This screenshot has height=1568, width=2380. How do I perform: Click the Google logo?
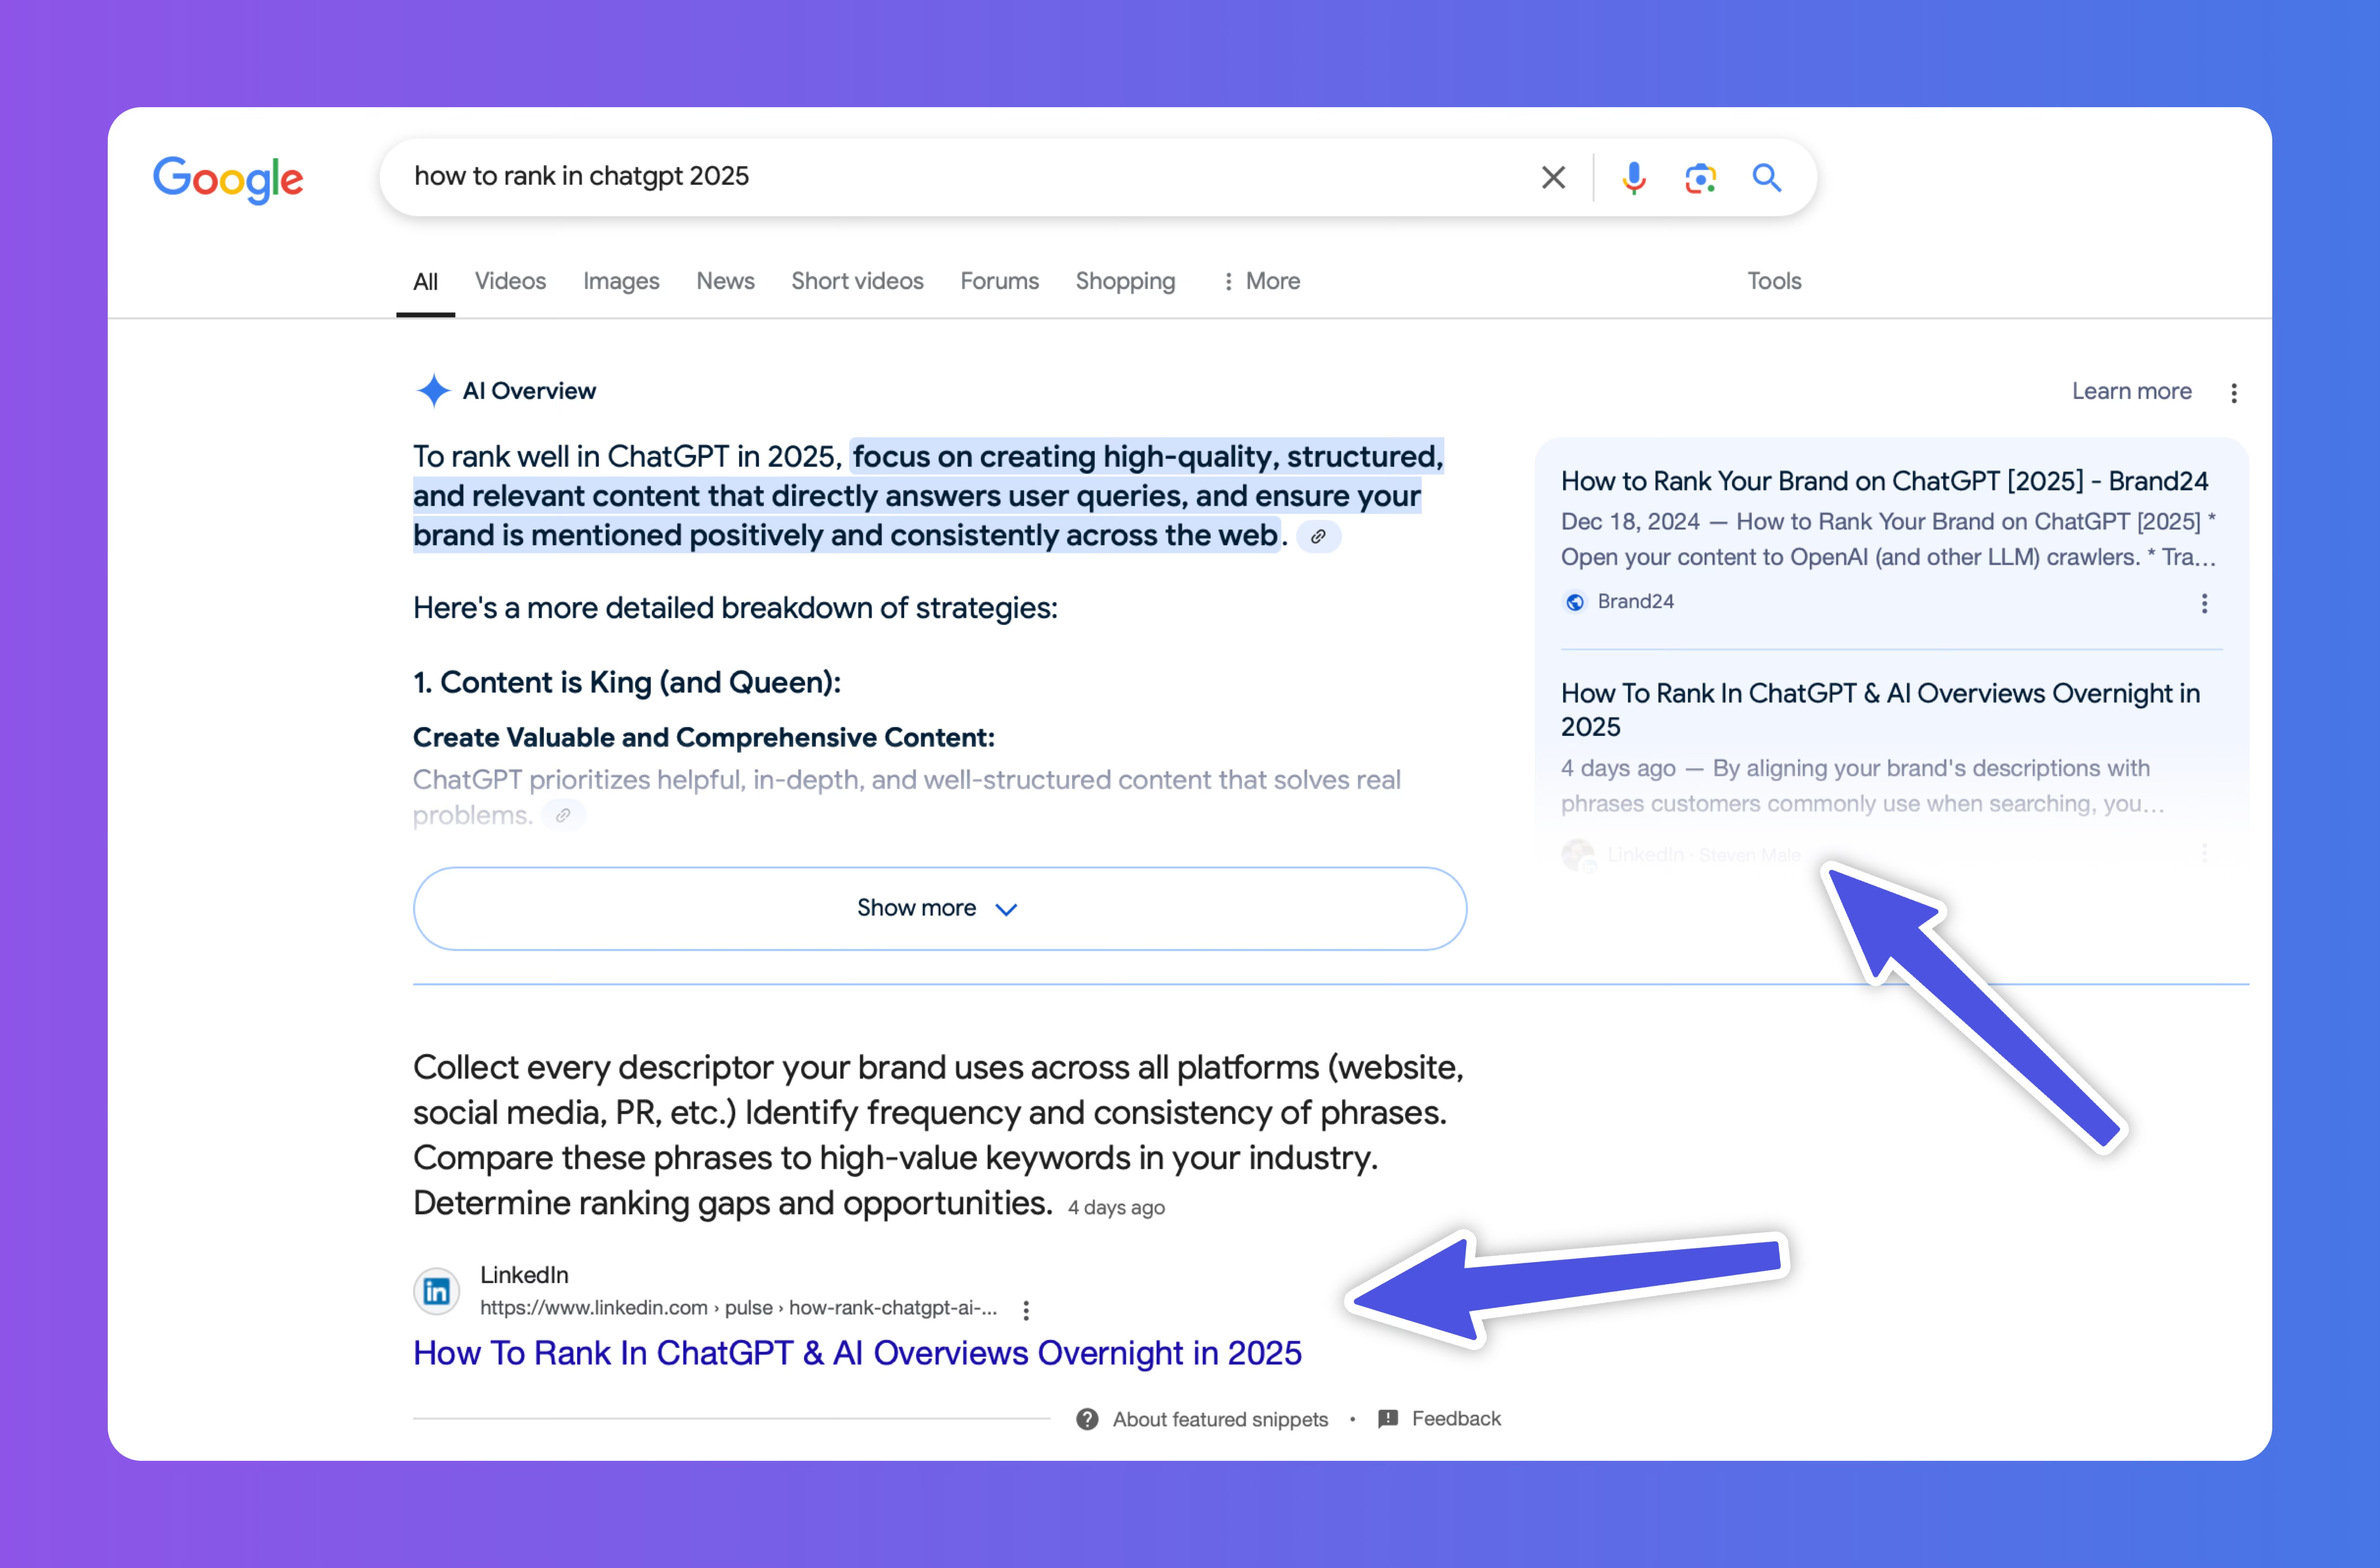click(228, 179)
